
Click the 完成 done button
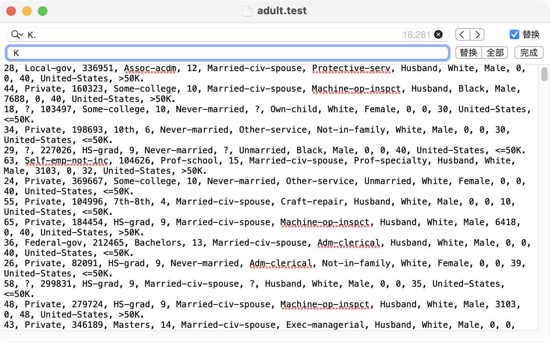tap(529, 53)
